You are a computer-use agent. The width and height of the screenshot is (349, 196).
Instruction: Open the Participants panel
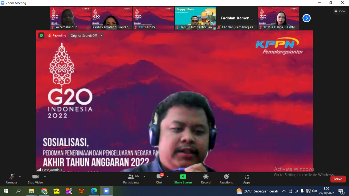(131, 179)
